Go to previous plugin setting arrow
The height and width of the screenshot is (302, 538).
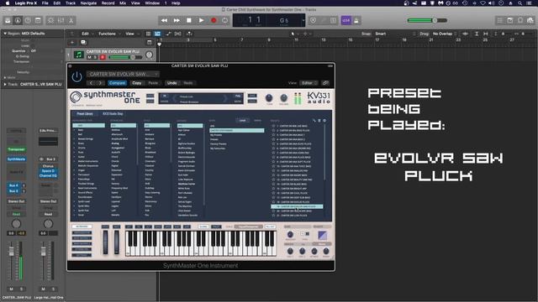point(91,83)
